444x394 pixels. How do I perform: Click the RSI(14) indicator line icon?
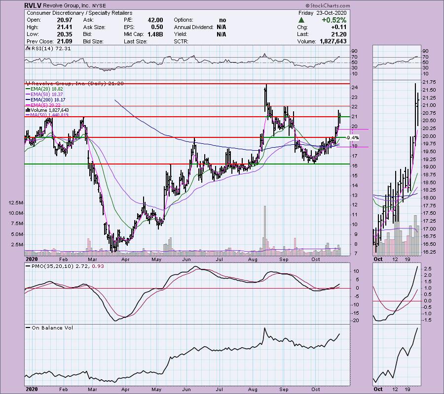point(28,48)
